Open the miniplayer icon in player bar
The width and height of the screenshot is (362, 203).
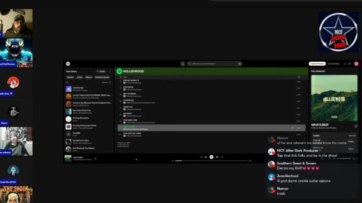coord(353,158)
